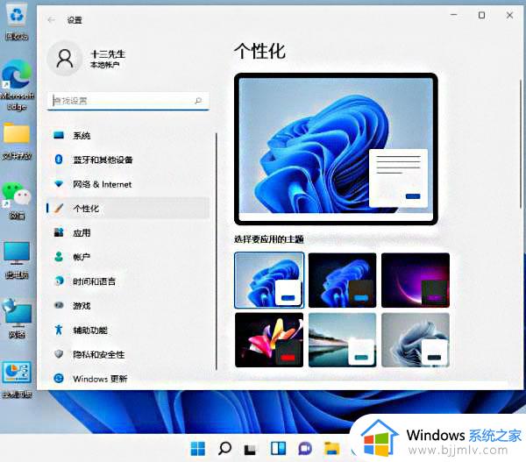Screen dimensions: 526x462
Task: Open the Apps (应用) settings category
Action: pos(127,233)
